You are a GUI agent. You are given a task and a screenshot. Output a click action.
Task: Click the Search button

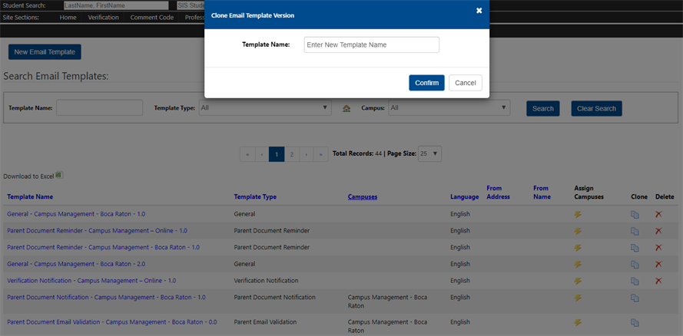[542, 108]
